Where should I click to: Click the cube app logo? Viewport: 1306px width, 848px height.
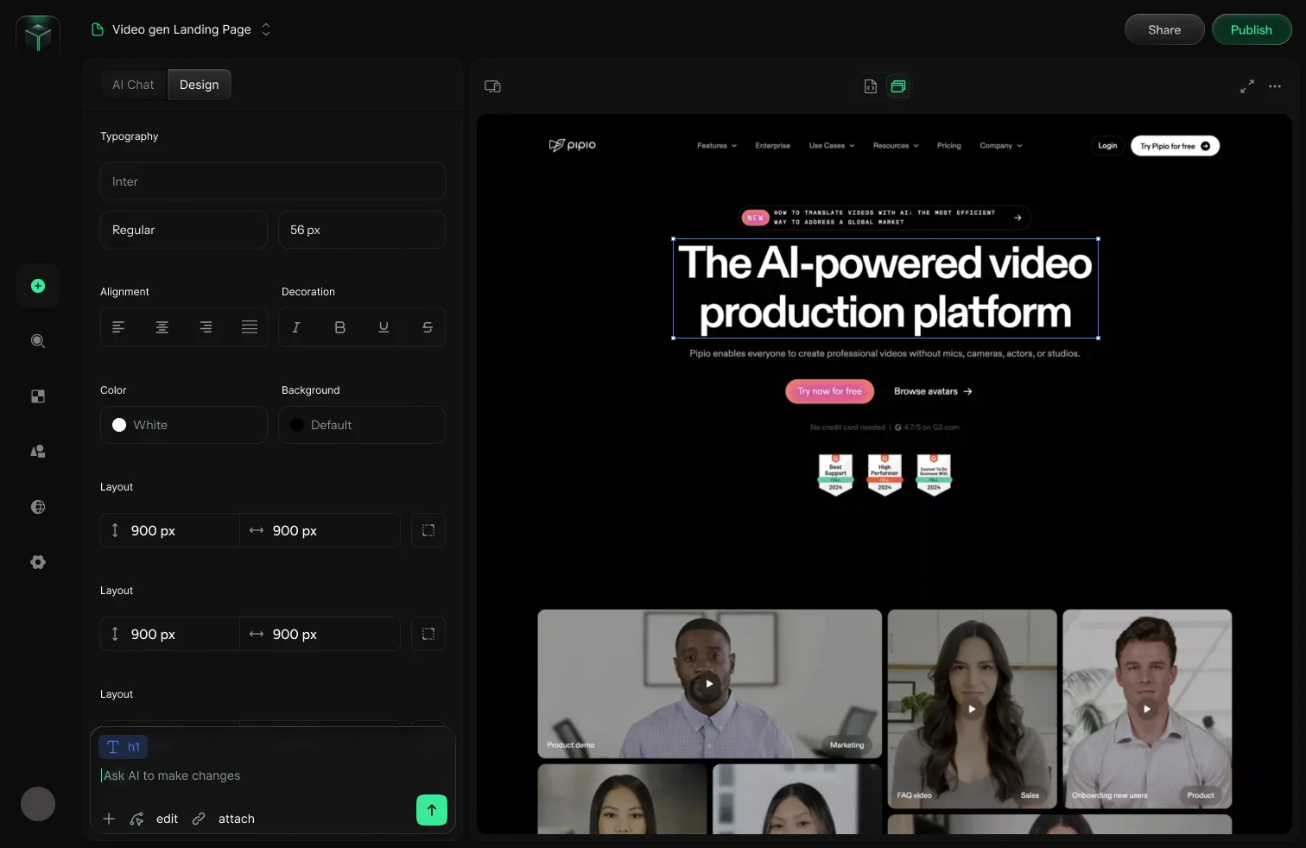pyautogui.click(x=38, y=37)
